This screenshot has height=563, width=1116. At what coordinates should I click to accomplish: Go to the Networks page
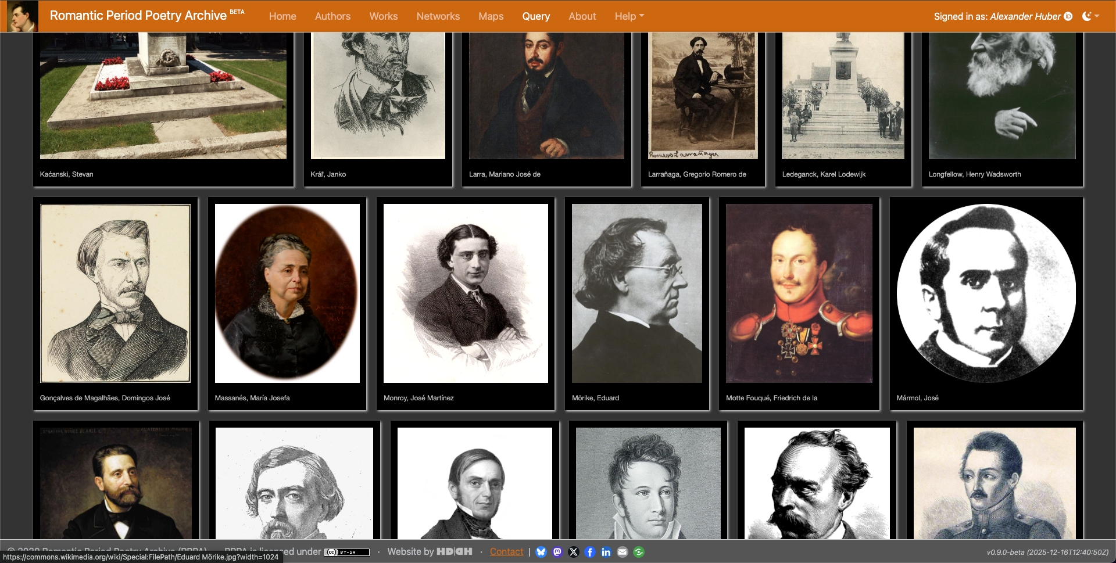click(438, 16)
